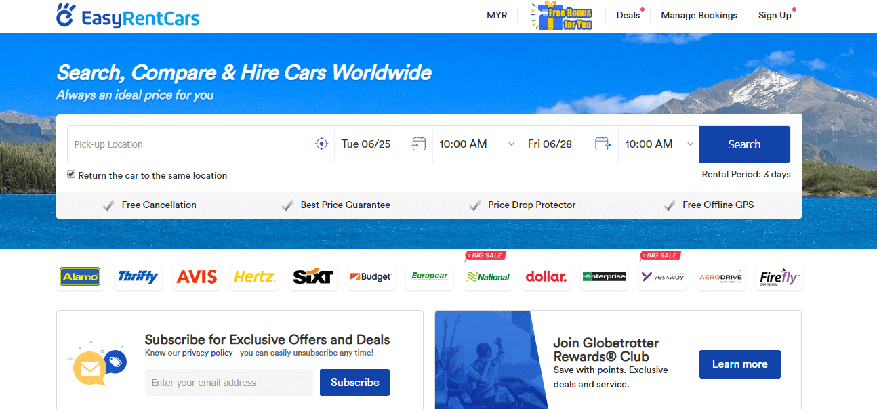Select the enterprise brand logo
The width and height of the screenshot is (877, 409).
click(605, 276)
